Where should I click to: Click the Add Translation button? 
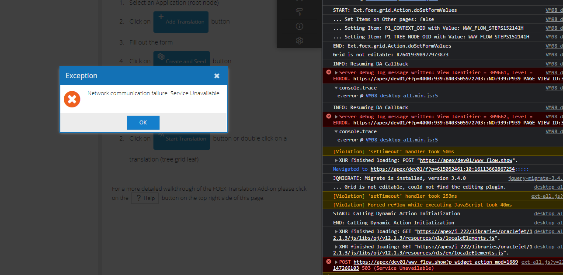pyautogui.click(x=181, y=22)
